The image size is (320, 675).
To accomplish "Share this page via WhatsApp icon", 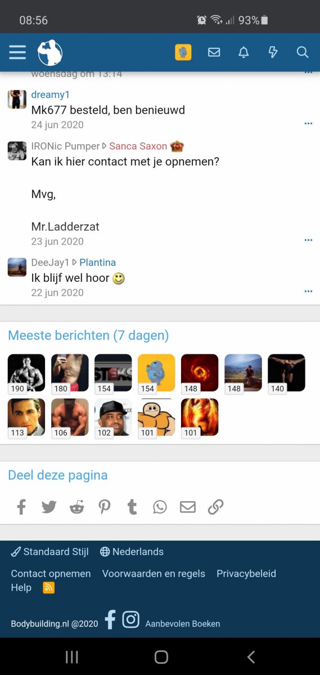I will pyautogui.click(x=160, y=507).
